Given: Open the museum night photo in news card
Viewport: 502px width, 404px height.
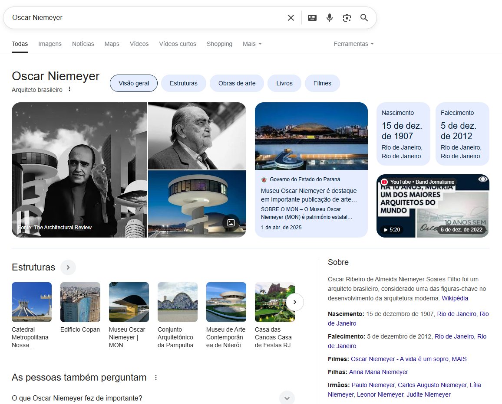Looking at the screenshot, I should tap(311, 136).
